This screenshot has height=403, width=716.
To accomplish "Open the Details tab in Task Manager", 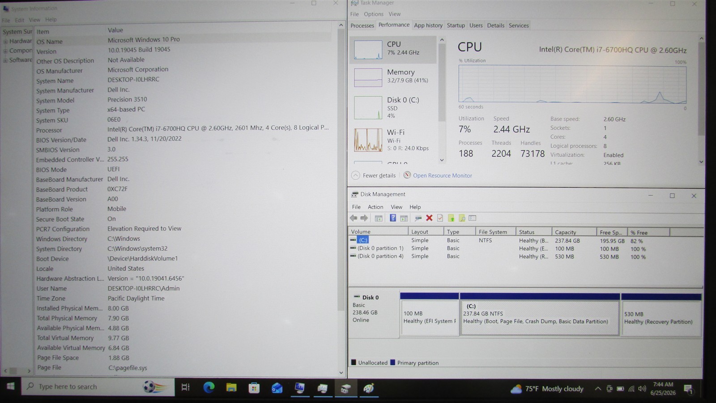I will tap(495, 26).
